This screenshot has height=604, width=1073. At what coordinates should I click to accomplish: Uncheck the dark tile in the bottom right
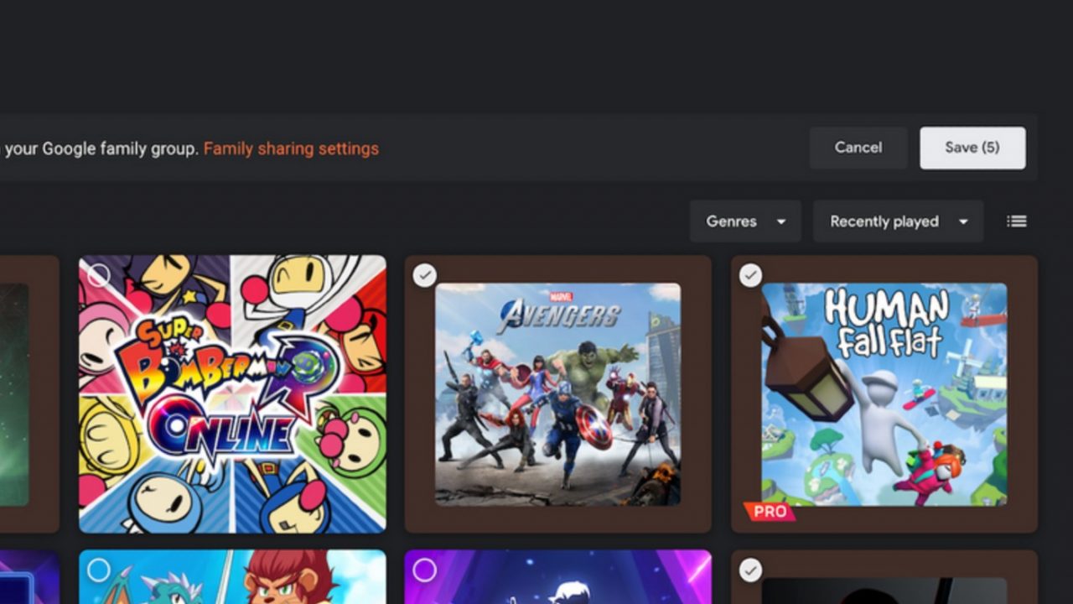tap(750, 570)
